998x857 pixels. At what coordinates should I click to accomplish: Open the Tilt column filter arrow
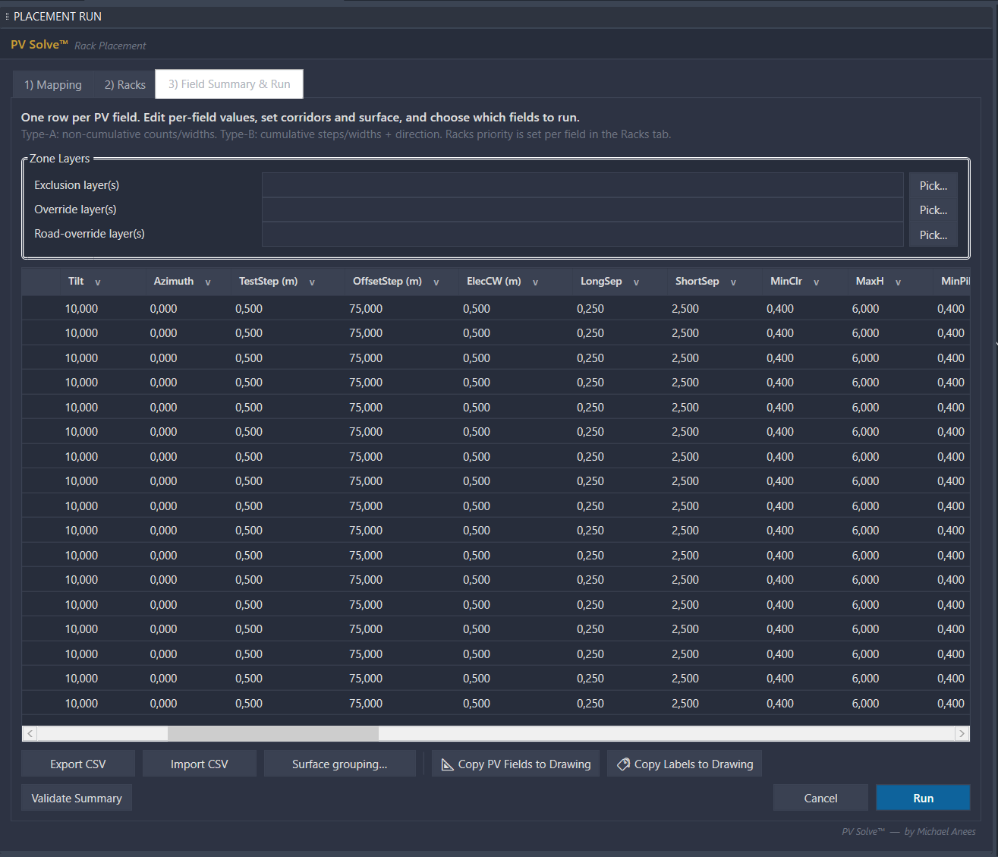pos(98,282)
